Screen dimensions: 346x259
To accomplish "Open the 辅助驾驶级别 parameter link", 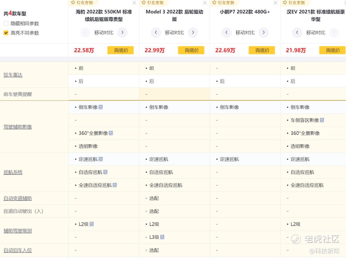I will (x=18, y=231).
